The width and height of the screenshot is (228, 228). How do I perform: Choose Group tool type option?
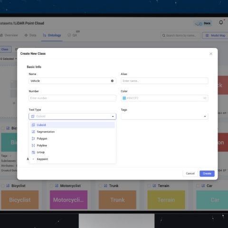click(73, 152)
